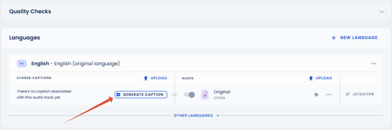Open the JetEditor
The height and width of the screenshot is (130, 392).
click(360, 94)
